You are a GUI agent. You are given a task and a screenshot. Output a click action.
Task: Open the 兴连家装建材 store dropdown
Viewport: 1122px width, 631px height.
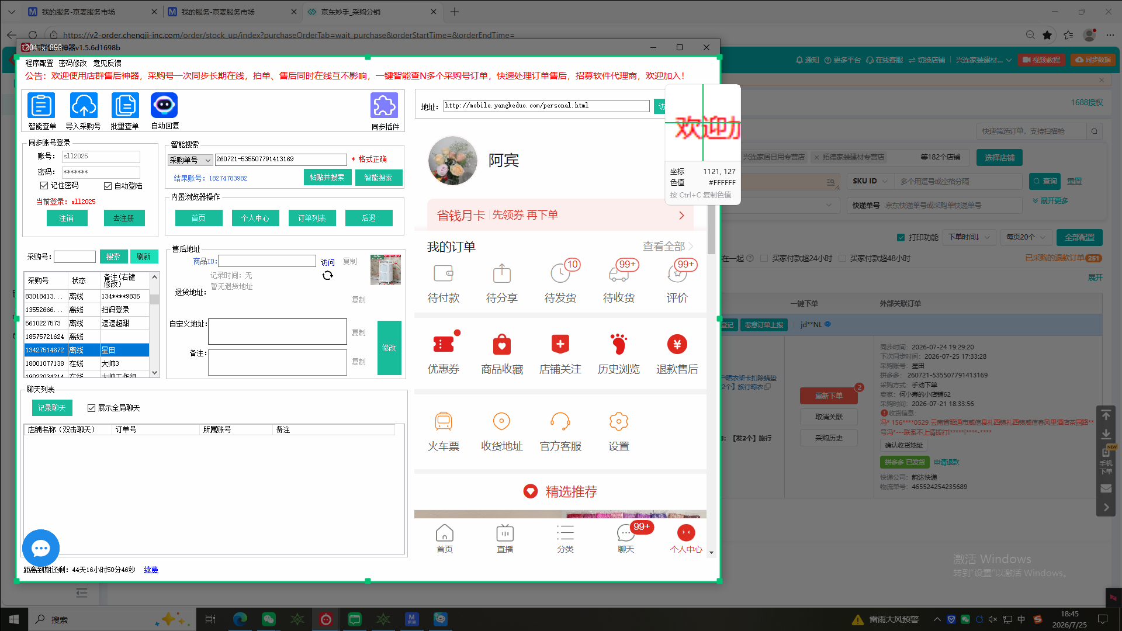tap(984, 60)
